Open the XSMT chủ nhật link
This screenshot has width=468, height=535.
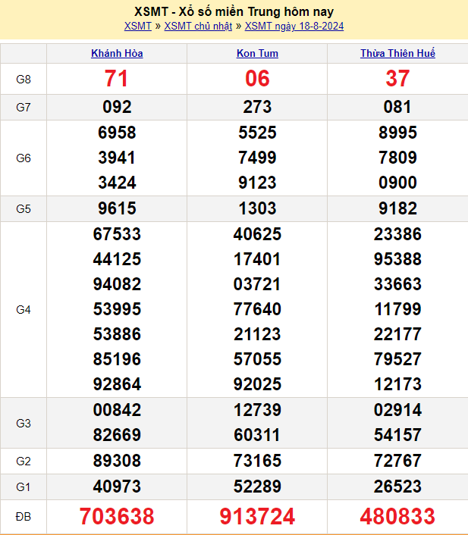198,27
